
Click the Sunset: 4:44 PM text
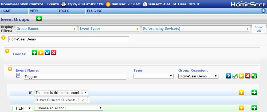pyautogui.click(x=162, y=4)
